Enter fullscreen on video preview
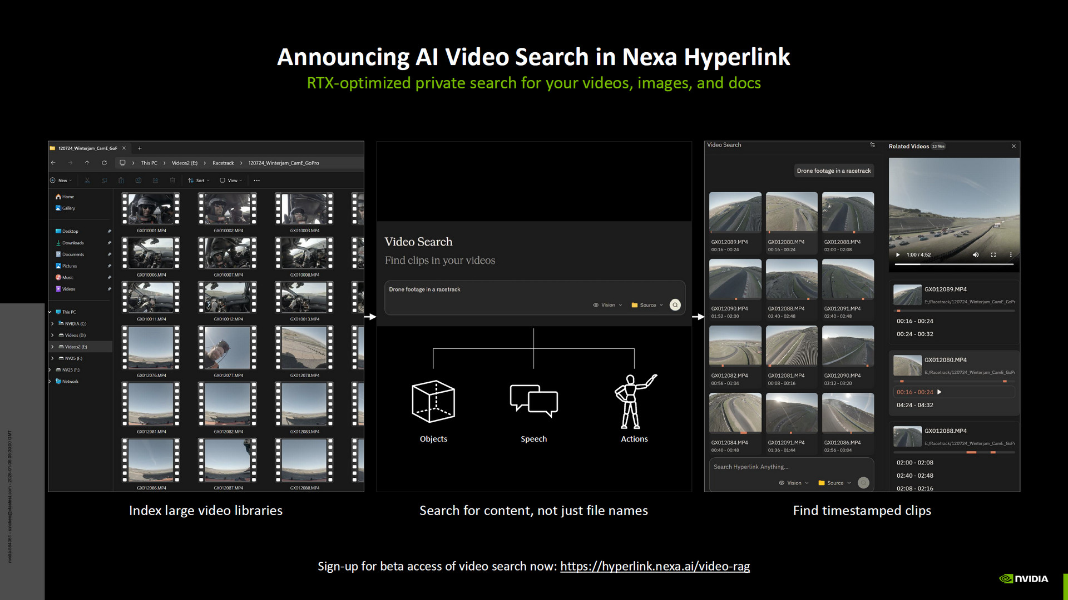 (993, 255)
